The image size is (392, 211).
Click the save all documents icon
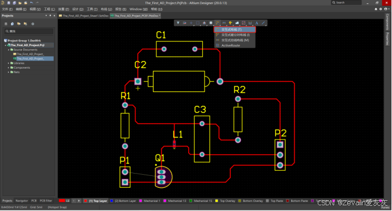pos(14,3)
